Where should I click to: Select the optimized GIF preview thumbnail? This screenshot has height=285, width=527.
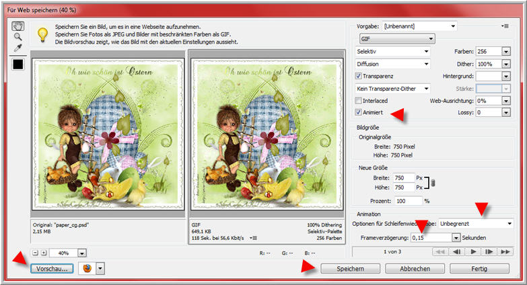[x=267, y=134]
